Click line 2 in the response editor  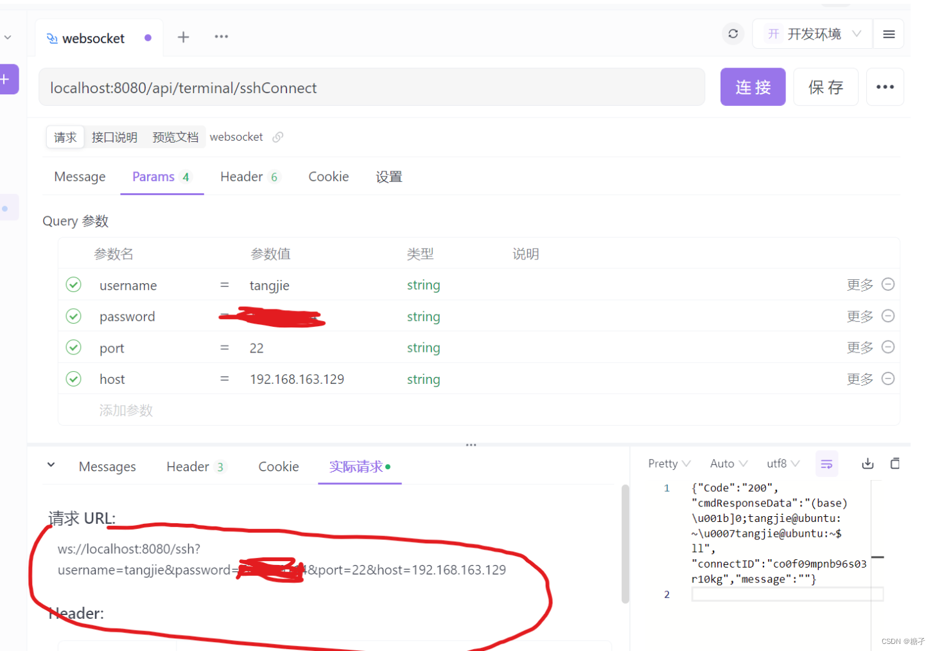787,595
